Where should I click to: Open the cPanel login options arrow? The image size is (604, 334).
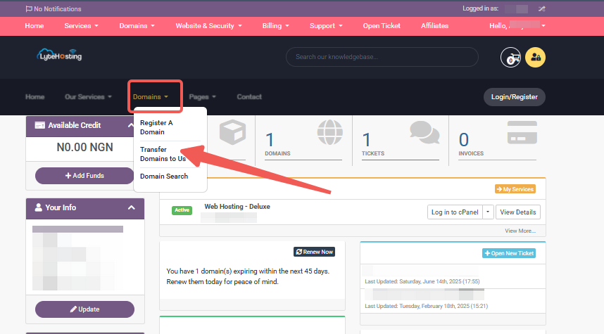pyautogui.click(x=488, y=212)
